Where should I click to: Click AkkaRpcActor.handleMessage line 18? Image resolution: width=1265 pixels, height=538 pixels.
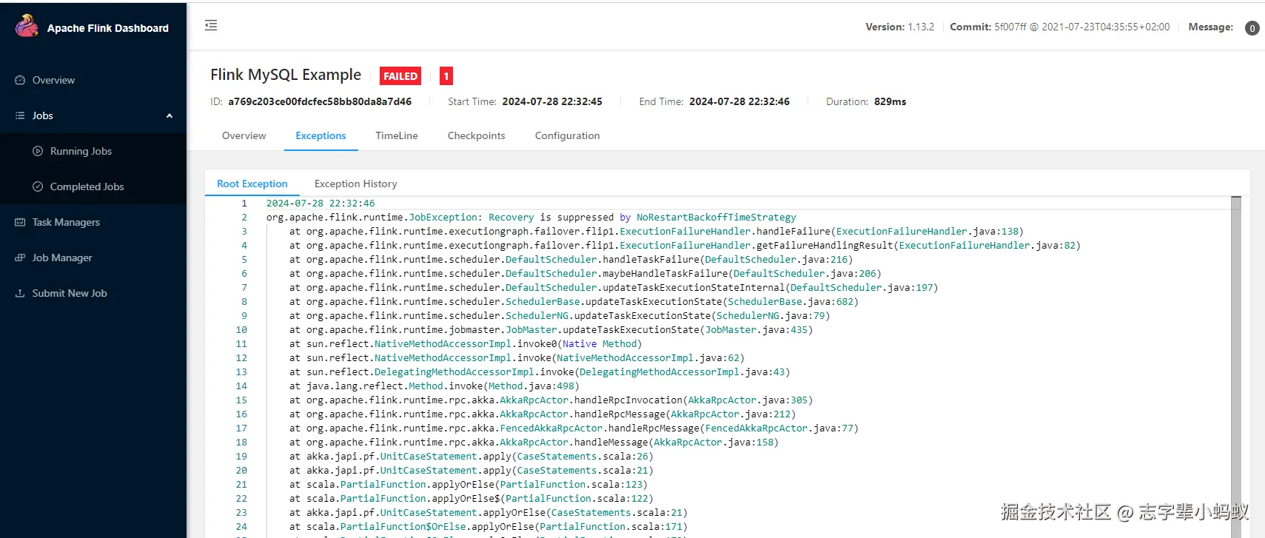click(534, 442)
